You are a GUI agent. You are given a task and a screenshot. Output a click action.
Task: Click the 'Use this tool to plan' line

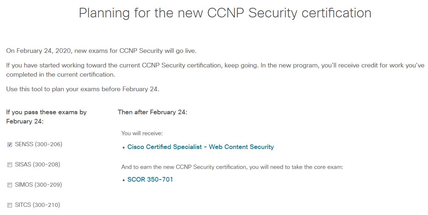(x=83, y=89)
